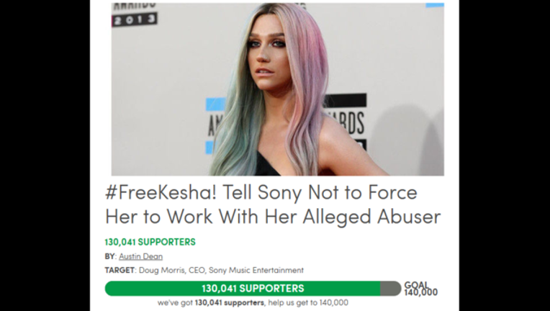Open the Austin Dean author link

(140, 256)
